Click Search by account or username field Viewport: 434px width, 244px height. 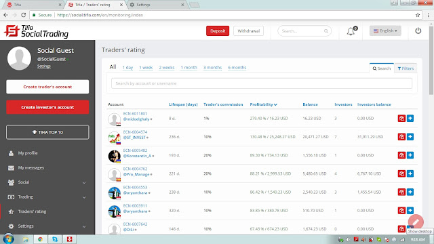(262, 83)
